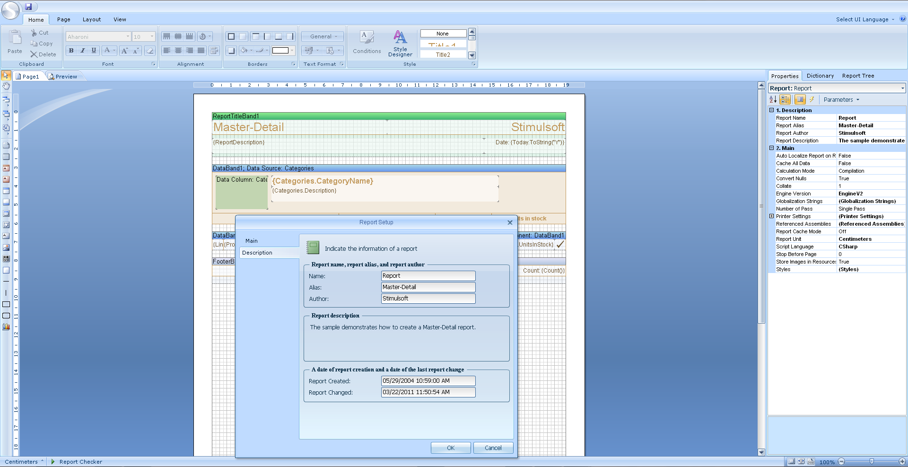Open the font size dropdown
908x467 pixels.
click(x=152, y=36)
